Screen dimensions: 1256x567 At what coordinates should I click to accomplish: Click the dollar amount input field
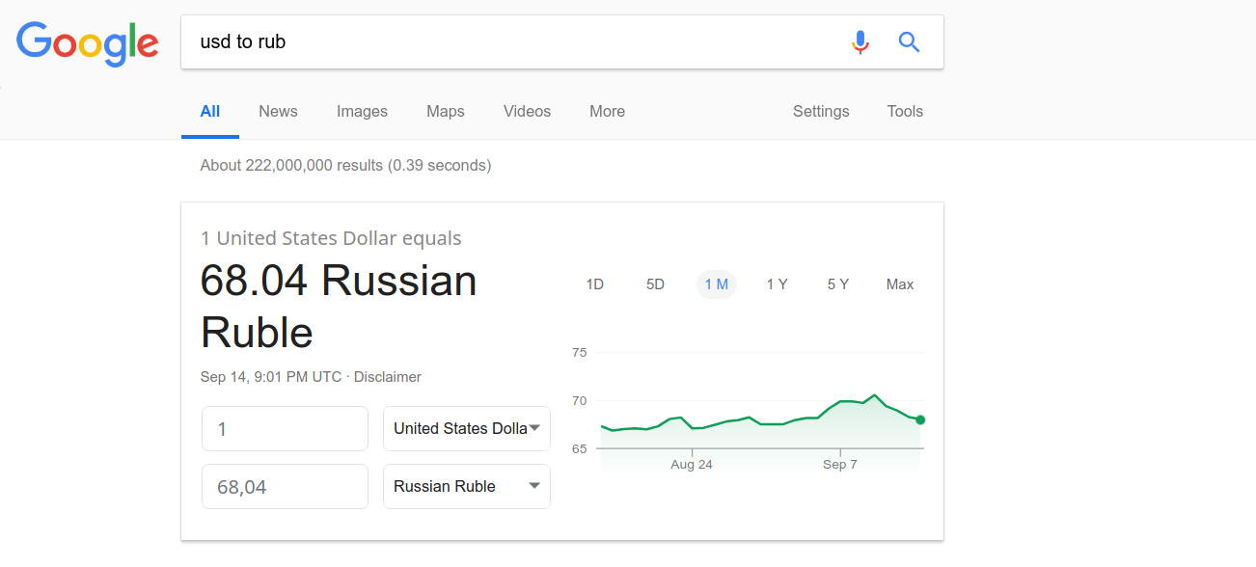pos(285,428)
